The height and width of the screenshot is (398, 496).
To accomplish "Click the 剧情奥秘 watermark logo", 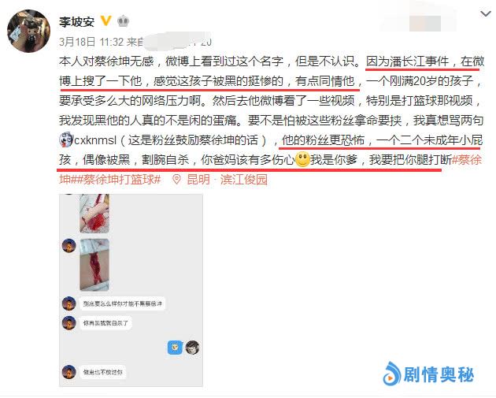I will (x=428, y=374).
